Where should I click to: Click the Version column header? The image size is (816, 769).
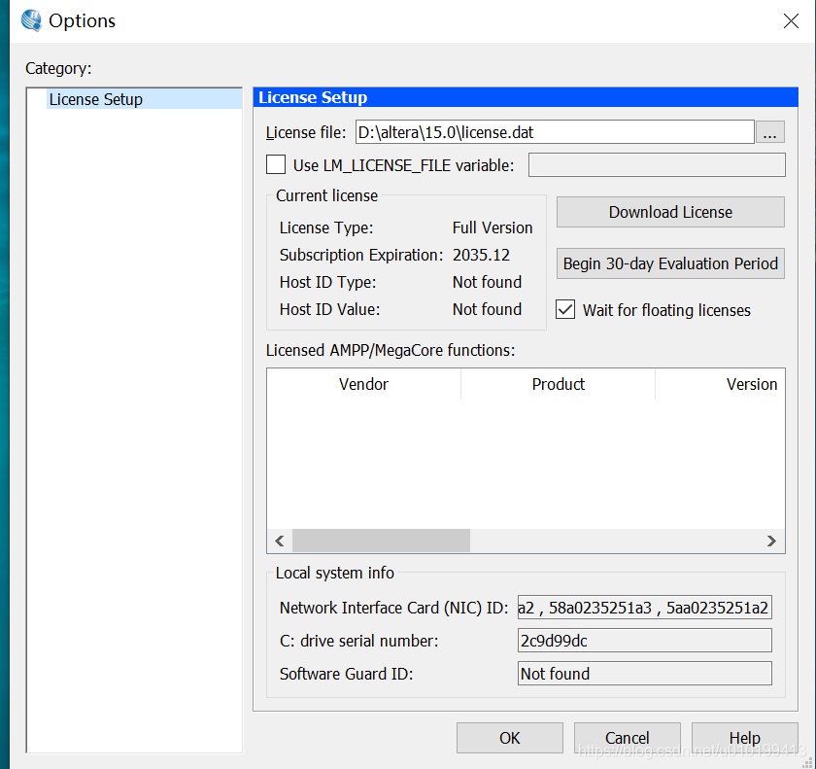[720, 384]
